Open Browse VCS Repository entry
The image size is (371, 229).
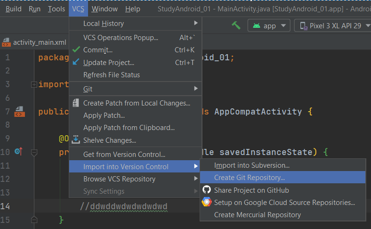(x=135, y=179)
